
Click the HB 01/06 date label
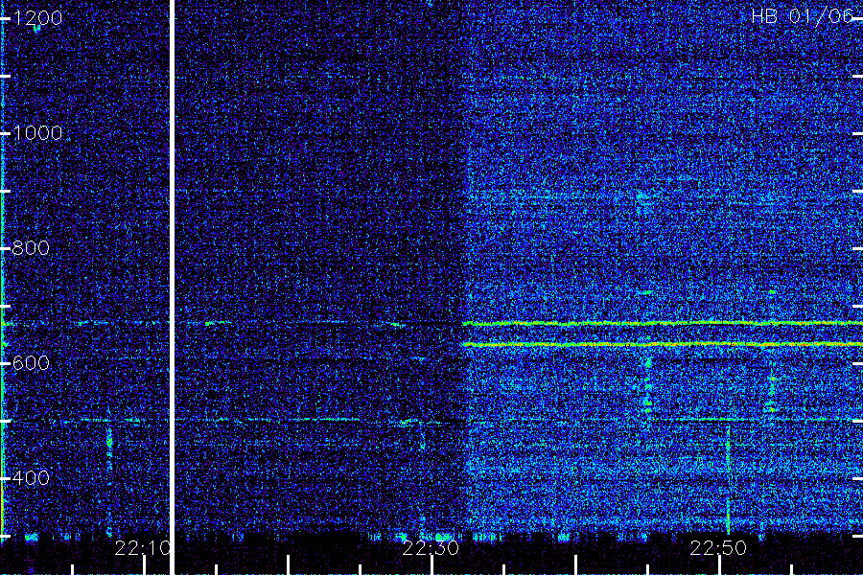coord(802,16)
